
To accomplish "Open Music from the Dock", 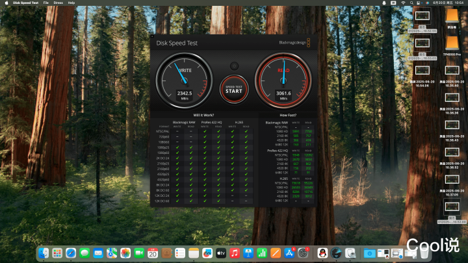I will 235,253.
